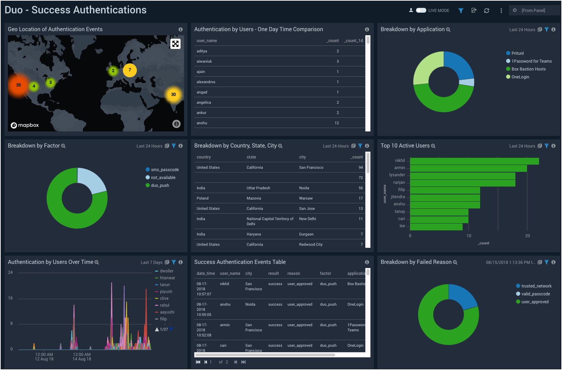Click the copy icon on the Breakdown by Application panel
Screen dimensions: 562x370
click(x=540, y=30)
